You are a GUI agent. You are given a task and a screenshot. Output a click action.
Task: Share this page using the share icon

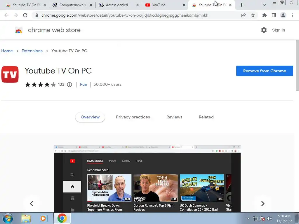click(x=244, y=15)
